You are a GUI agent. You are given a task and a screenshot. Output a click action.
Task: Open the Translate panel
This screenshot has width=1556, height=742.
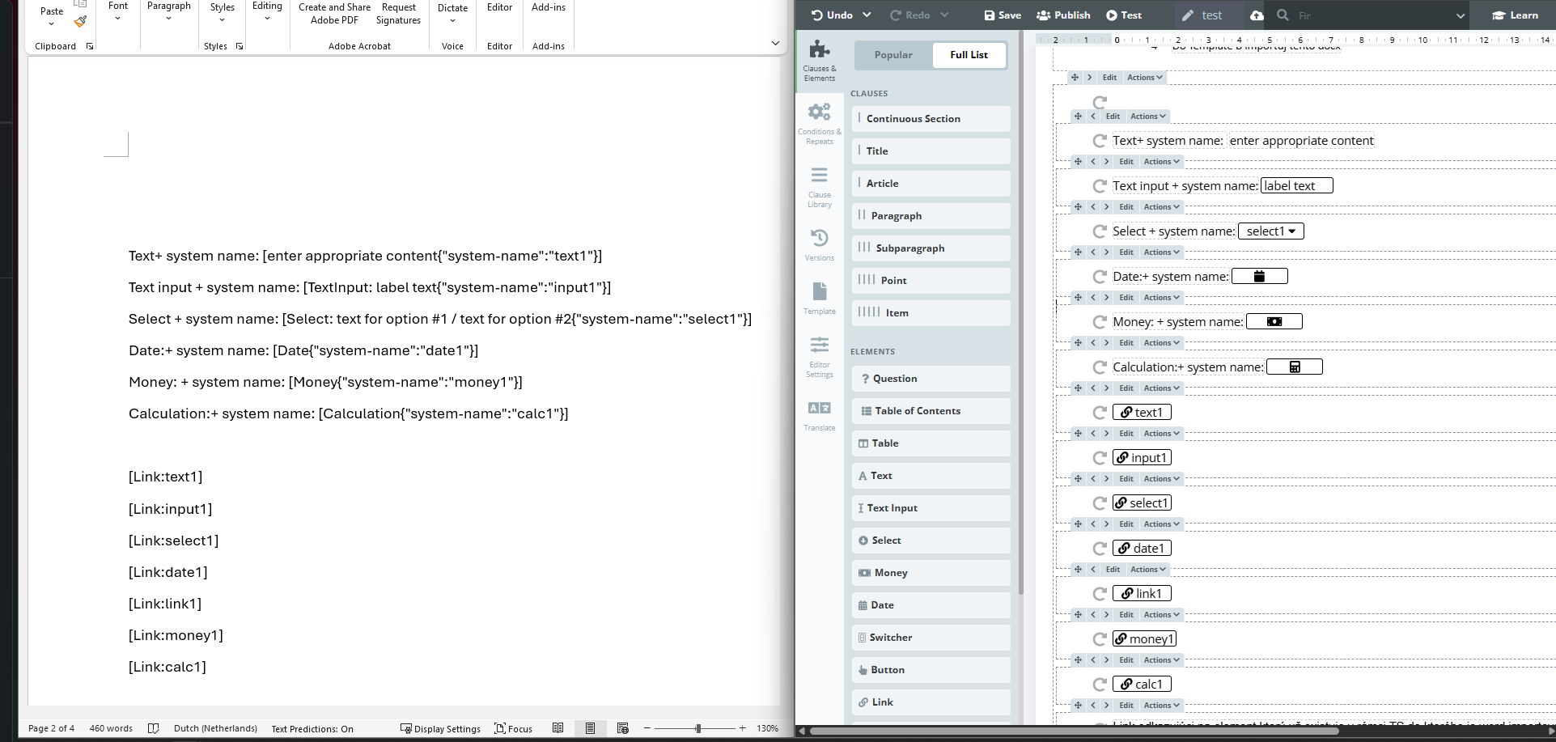[x=819, y=415]
